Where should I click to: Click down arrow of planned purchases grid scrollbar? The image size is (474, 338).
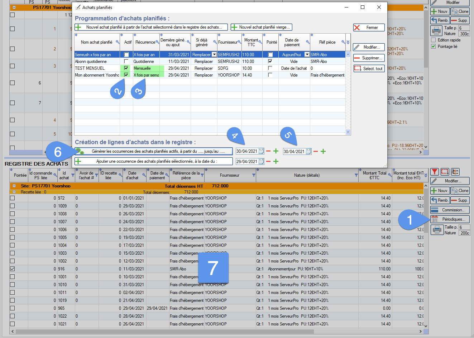(348, 132)
